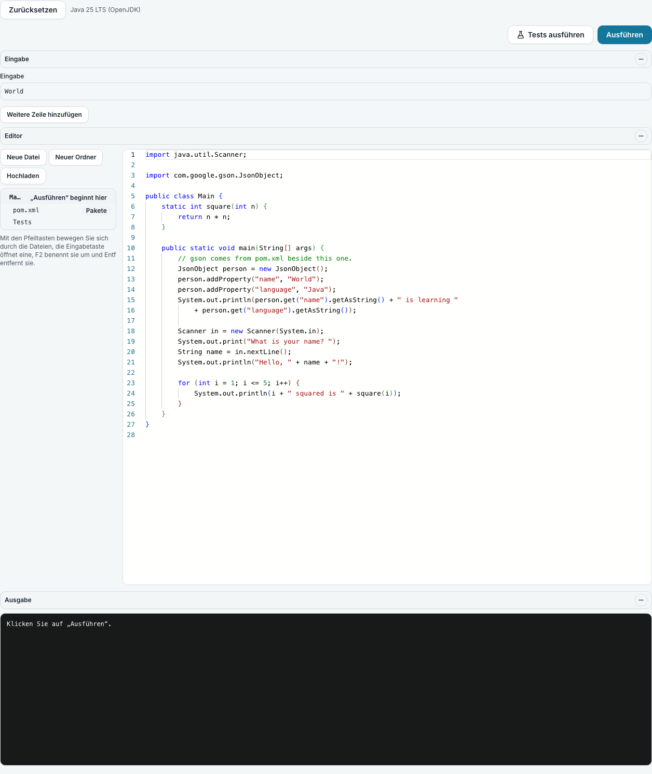652x774 pixels.
Task: Click the Editor section header
Action: (x=326, y=136)
